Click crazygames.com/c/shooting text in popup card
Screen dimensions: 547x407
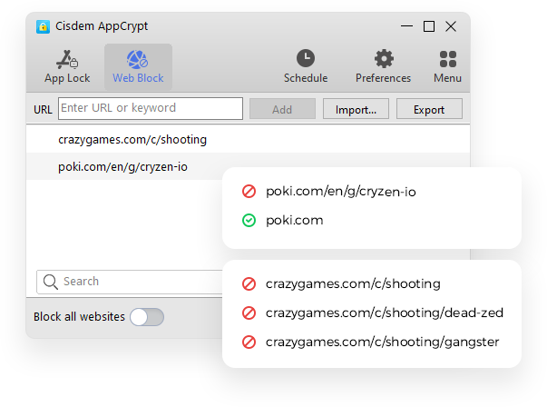coord(353,283)
